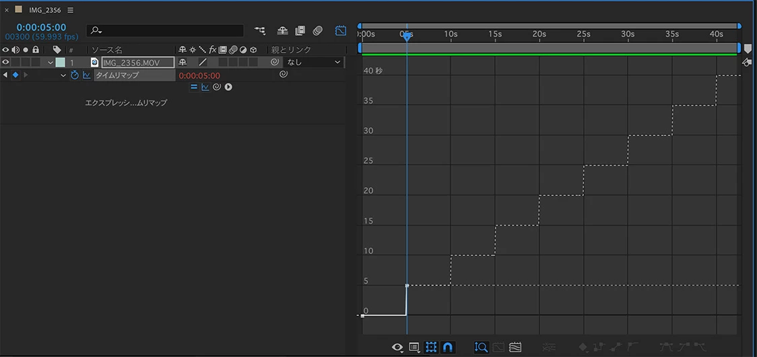Image resolution: width=757 pixels, height=357 pixels.
Task: Hide the IMG_2356.MOV layer with the eye
Action: [5, 62]
